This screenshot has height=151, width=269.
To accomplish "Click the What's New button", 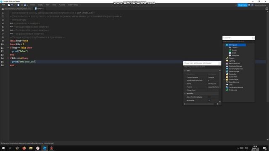I will point(243,5).
